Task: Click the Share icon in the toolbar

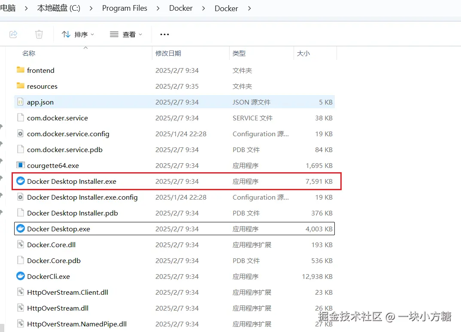Action: [x=13, y=34]
